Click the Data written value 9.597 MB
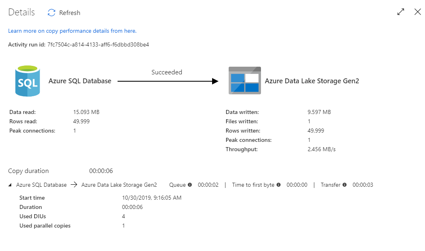The image size is (425, 251). click(319, 112)
